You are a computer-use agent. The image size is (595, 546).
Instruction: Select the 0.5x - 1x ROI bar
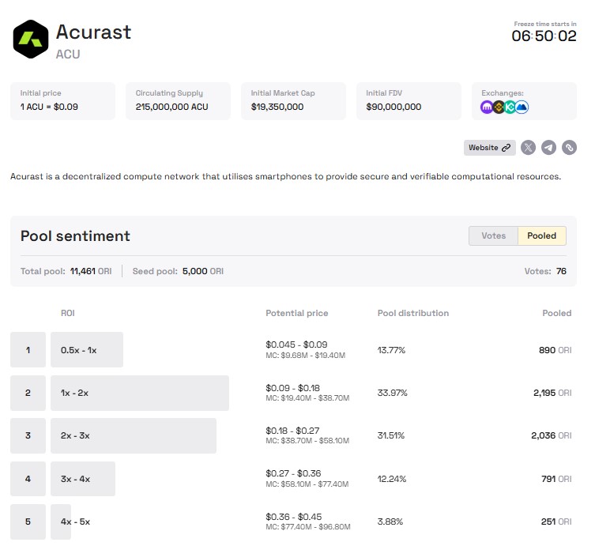87,350
